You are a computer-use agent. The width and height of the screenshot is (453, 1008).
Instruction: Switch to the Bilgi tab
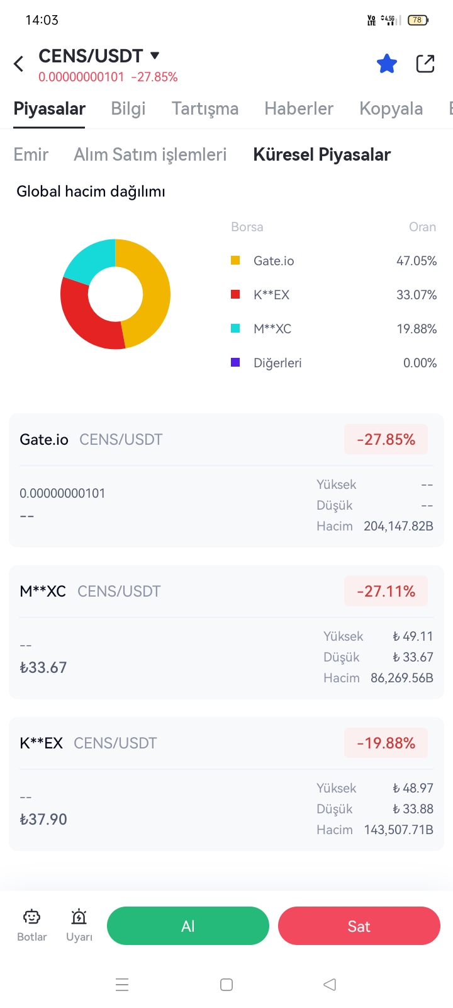[x=128, y=108]
